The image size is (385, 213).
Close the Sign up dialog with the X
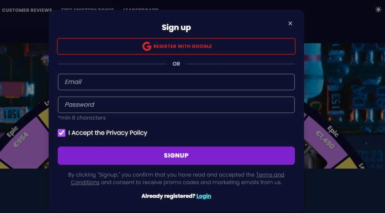pyautogui.click(x=290, y=23)
